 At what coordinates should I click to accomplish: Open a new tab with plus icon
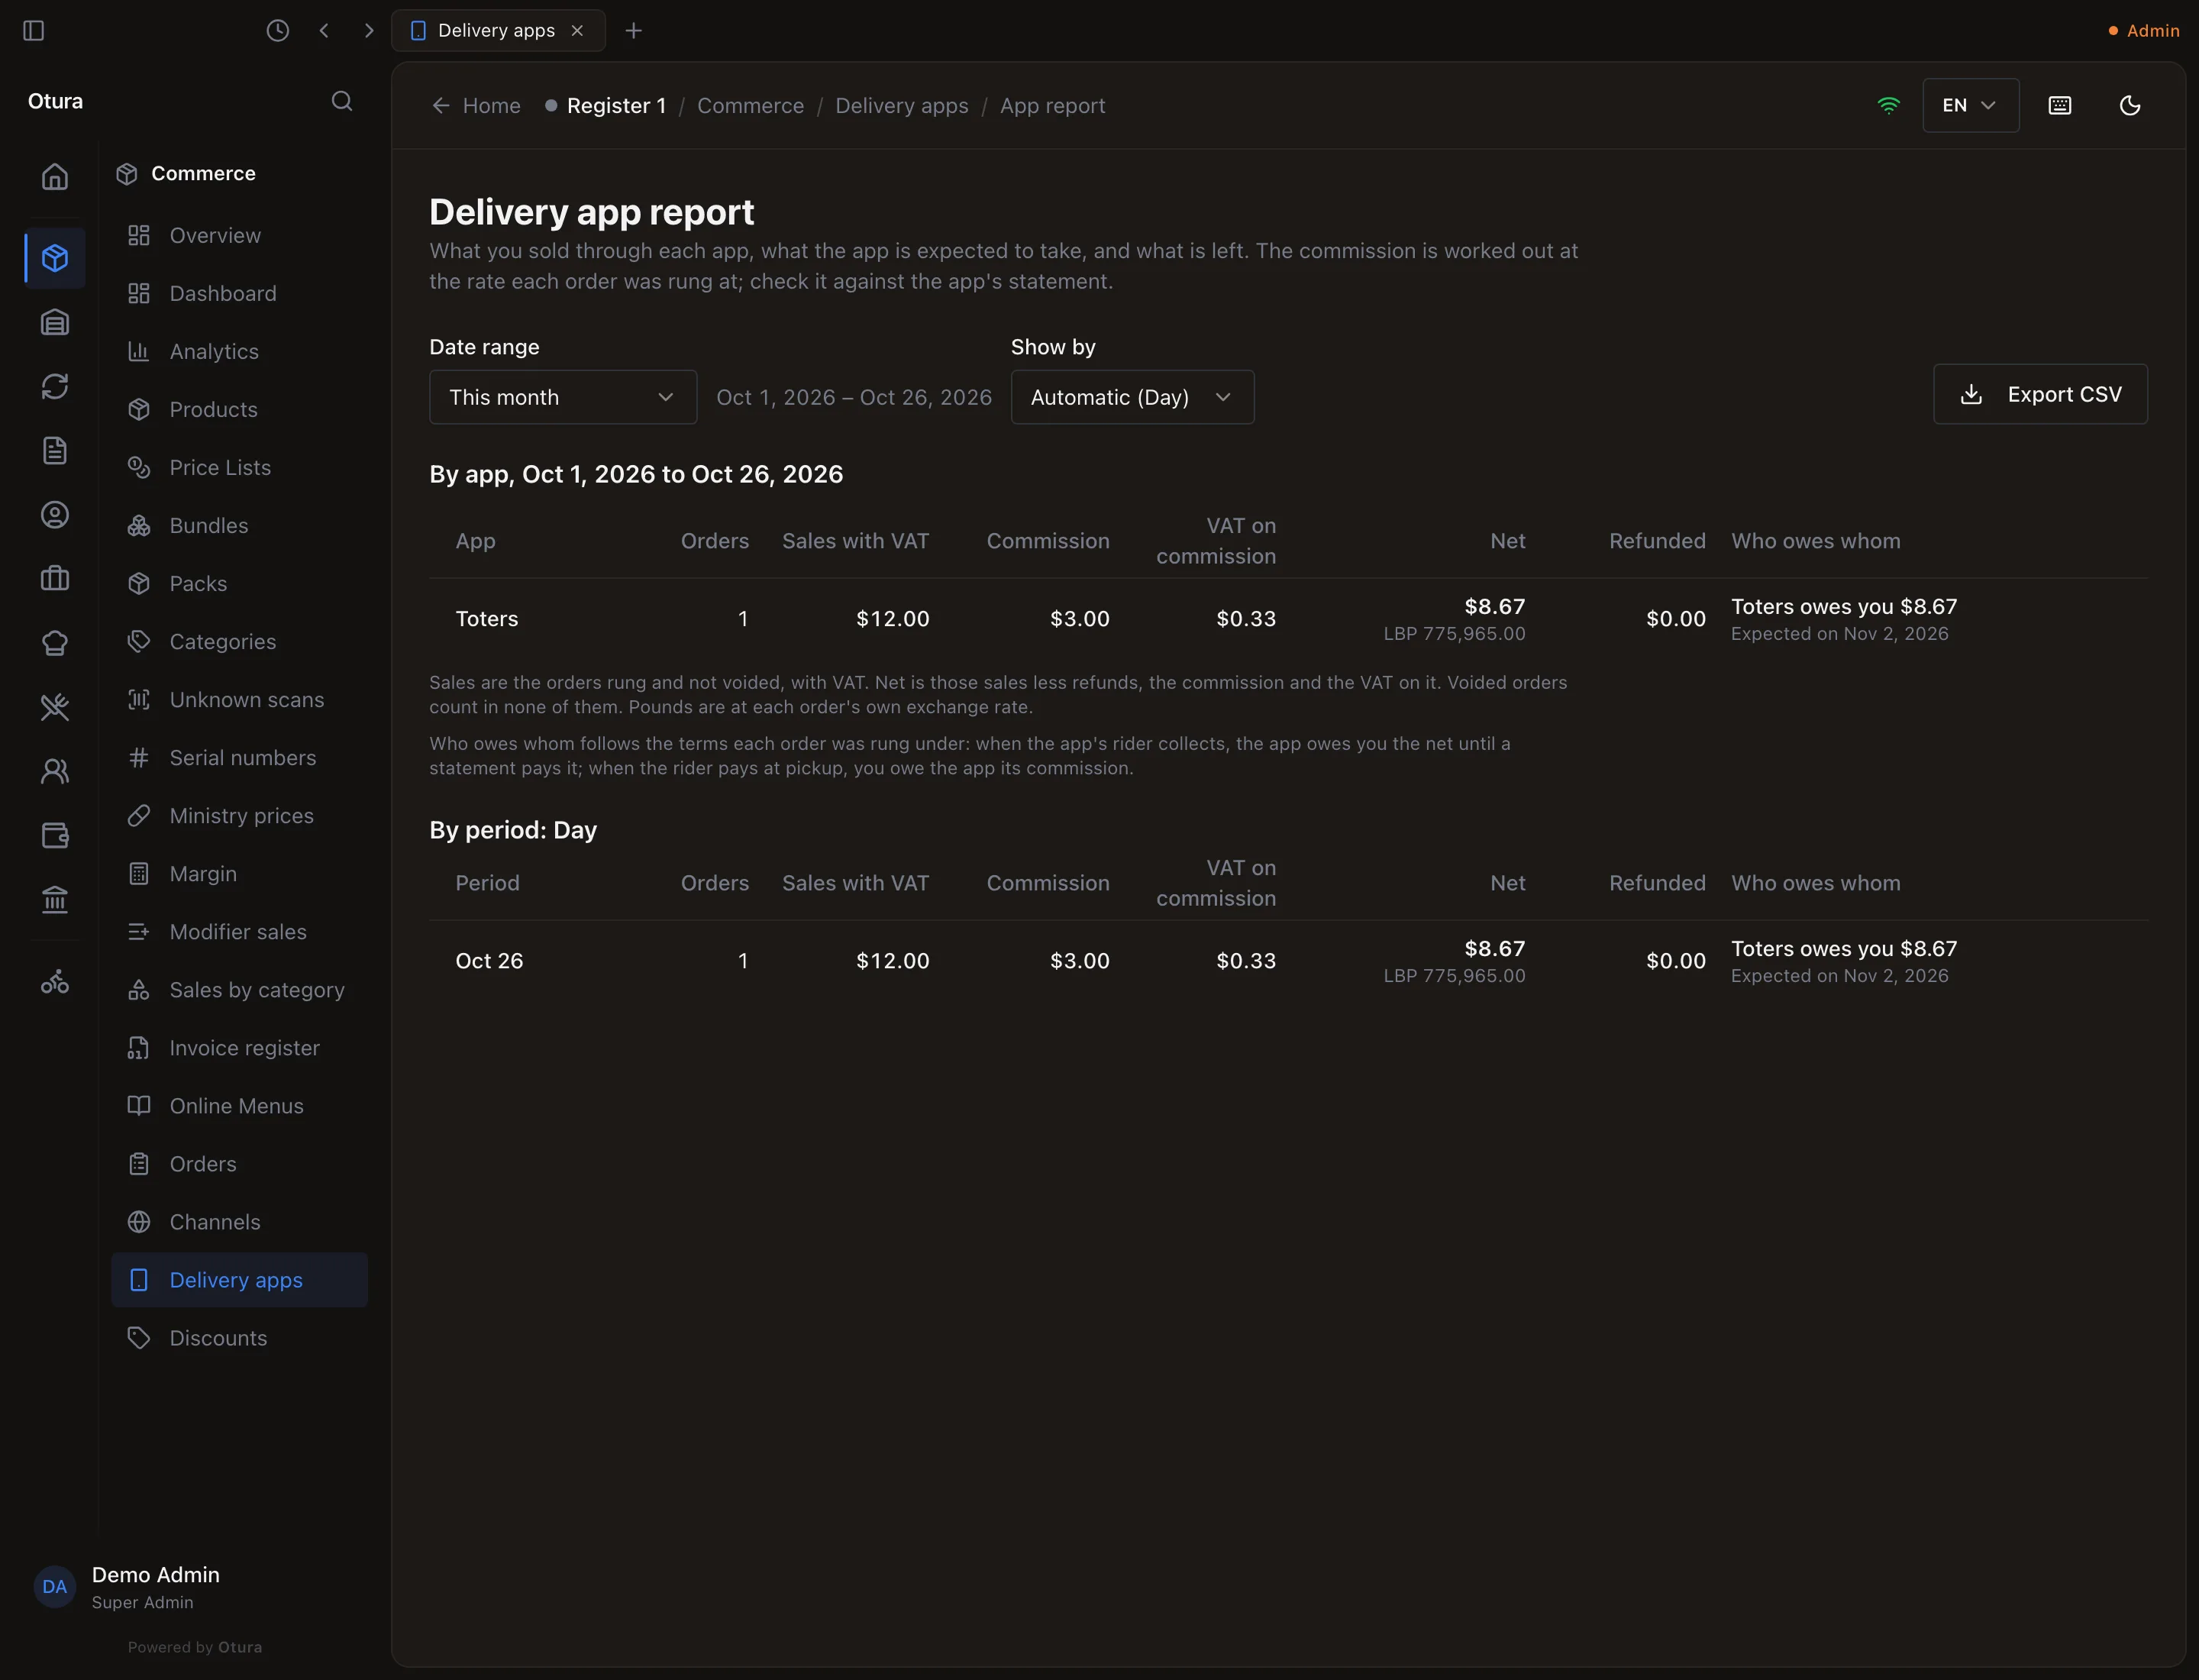click(633, 30)
